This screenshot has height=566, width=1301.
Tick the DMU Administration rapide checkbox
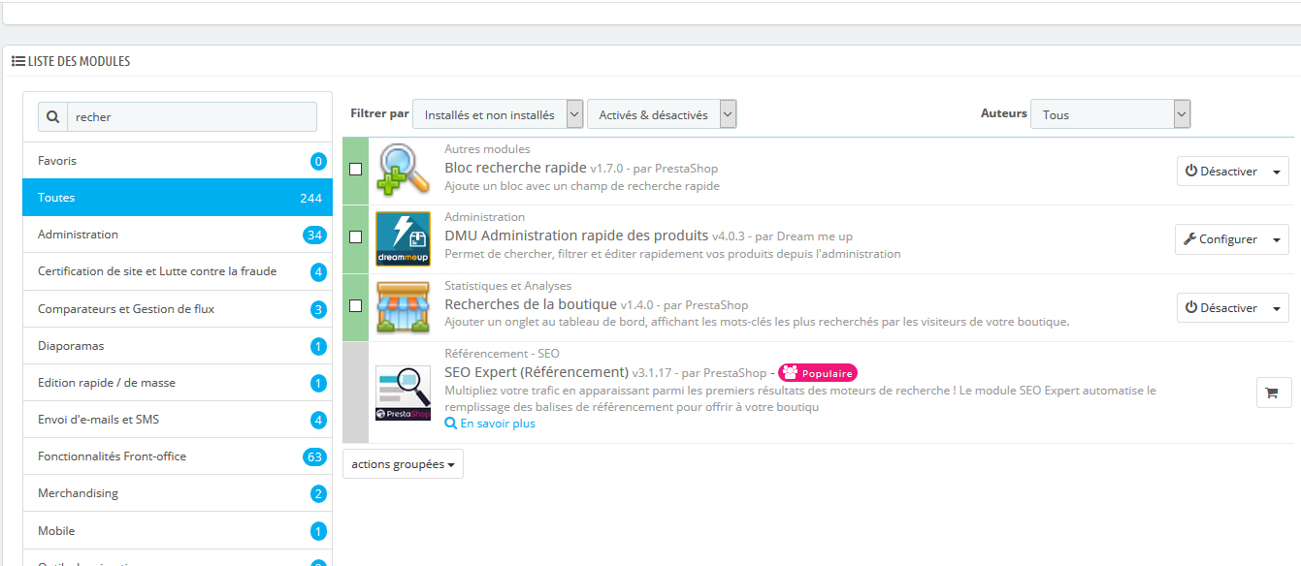(x=355, y=236)
